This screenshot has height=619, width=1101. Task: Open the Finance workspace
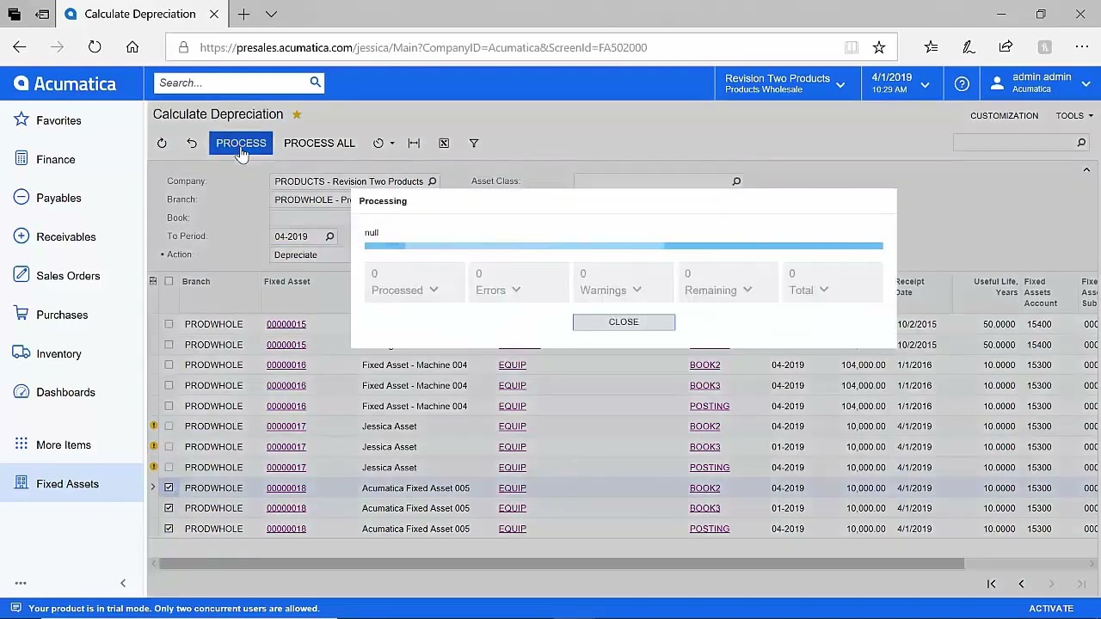coord(56,159)
